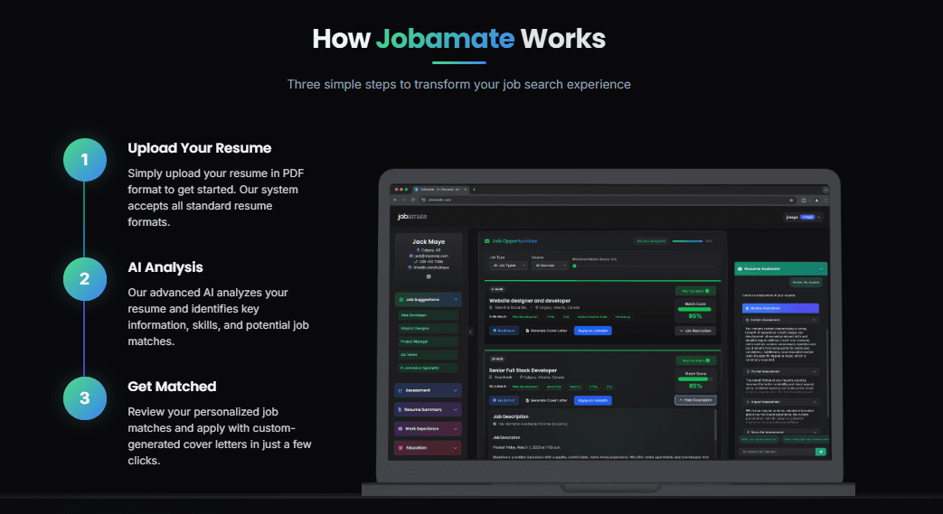
Task: Click the sidebar collapse arrow icon
Action: (469, 332)
